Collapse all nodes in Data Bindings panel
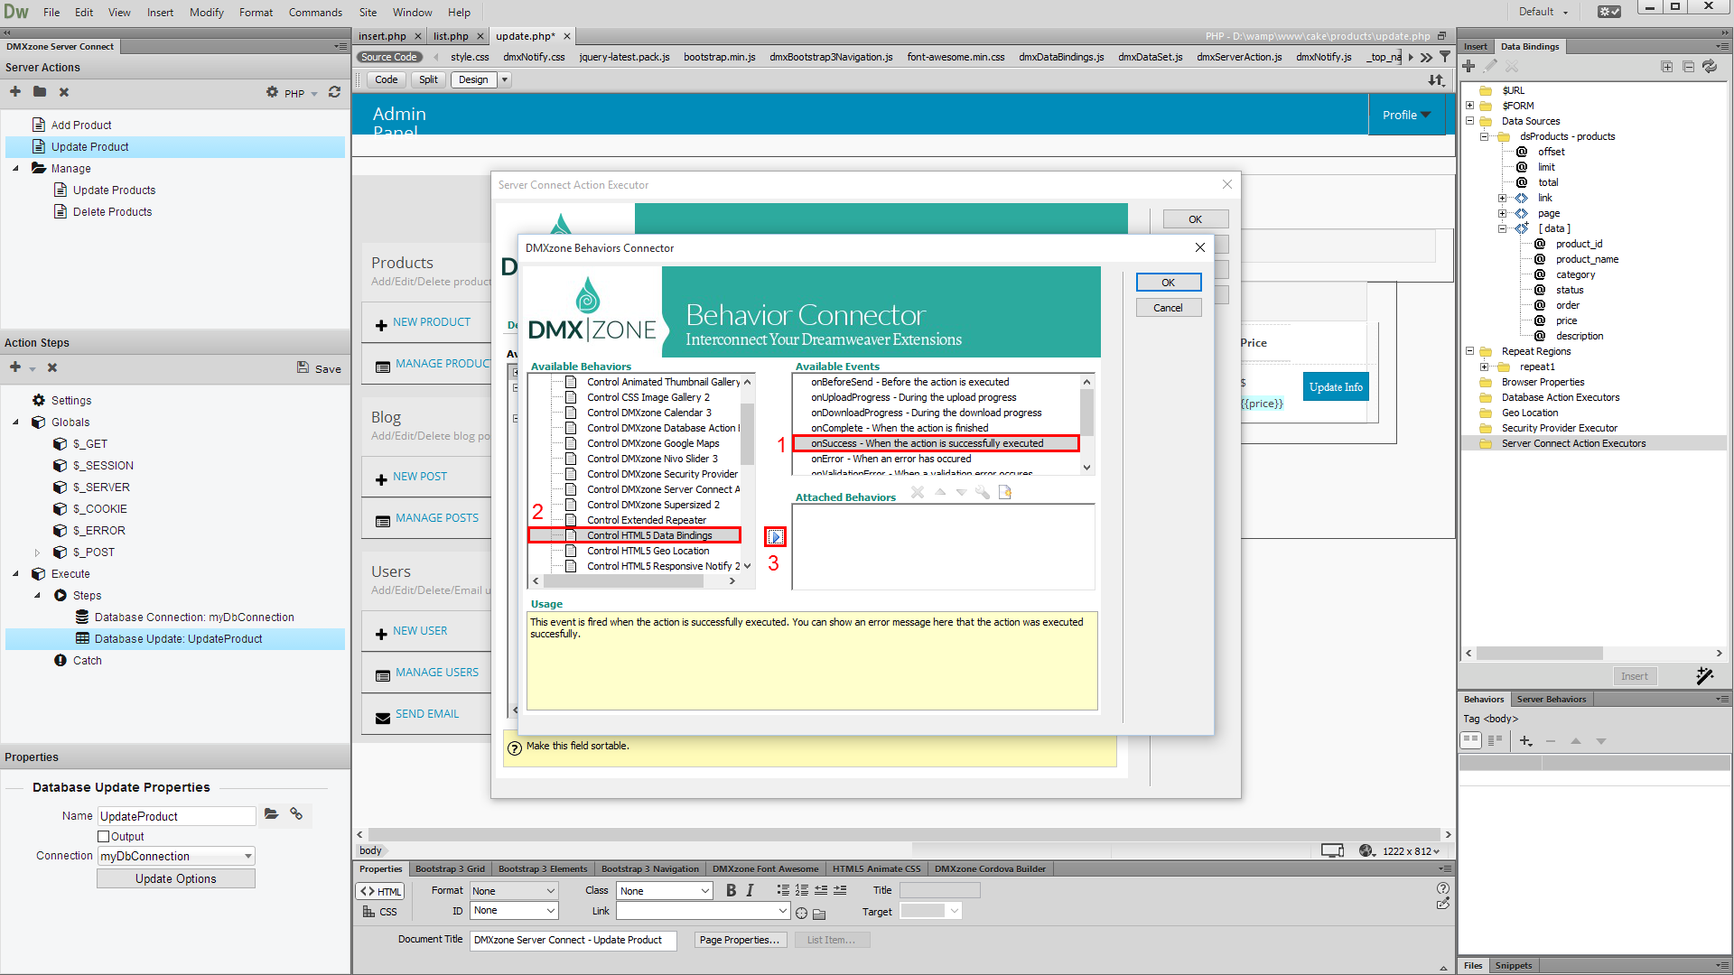The image size is (1734, 975). [1688, 67]
